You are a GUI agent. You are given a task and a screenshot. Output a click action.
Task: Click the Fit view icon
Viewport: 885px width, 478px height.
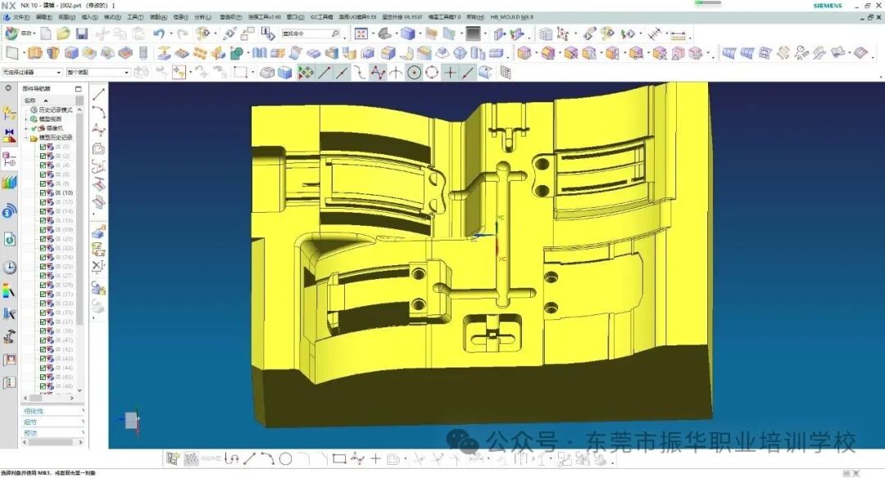click(x=361, y=34)
